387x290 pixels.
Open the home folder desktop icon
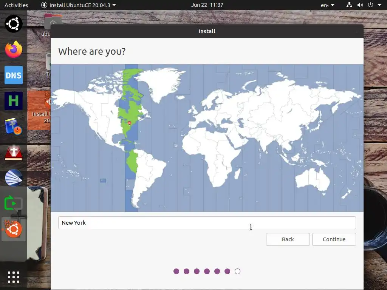click(52, 22)
